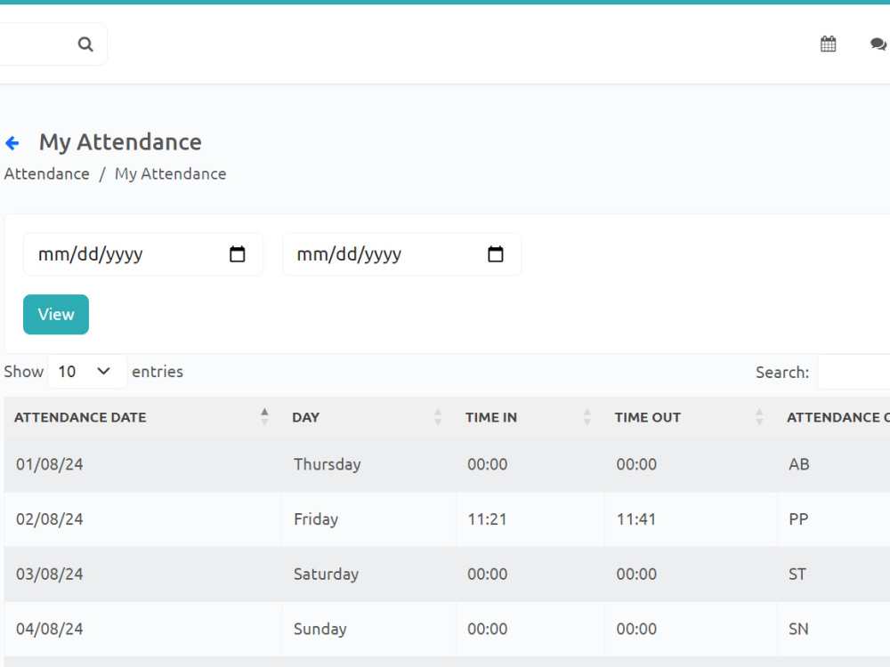The image size is (890, 667).
Task: Click the table Search input box
Action: pos(854,372)
